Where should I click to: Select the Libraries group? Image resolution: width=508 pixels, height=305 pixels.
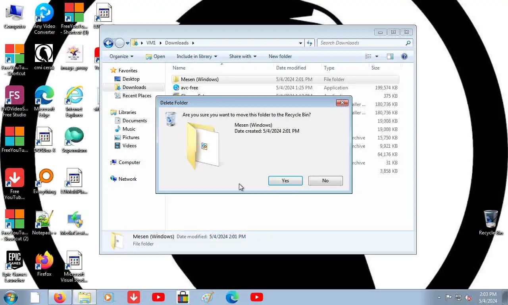127,112
